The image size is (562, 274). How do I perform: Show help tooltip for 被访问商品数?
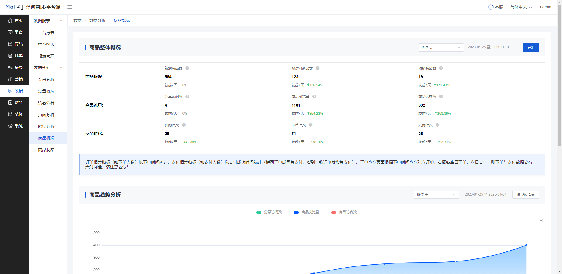coord(318,68)
